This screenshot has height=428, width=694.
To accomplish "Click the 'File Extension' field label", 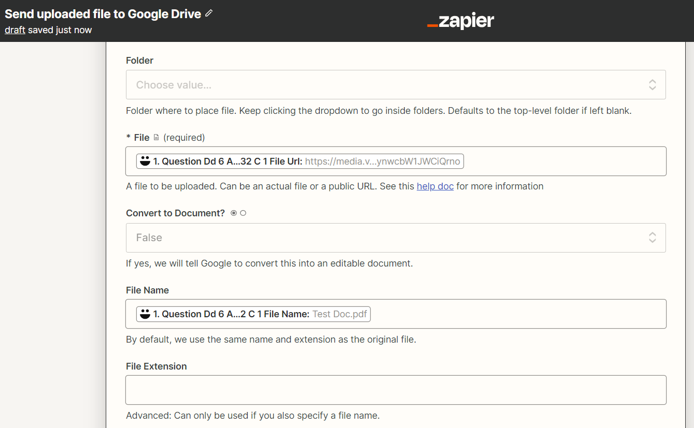I will [x=157, y=366].
